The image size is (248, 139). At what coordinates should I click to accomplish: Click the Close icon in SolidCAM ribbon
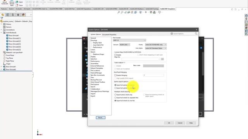coord(19,5)
